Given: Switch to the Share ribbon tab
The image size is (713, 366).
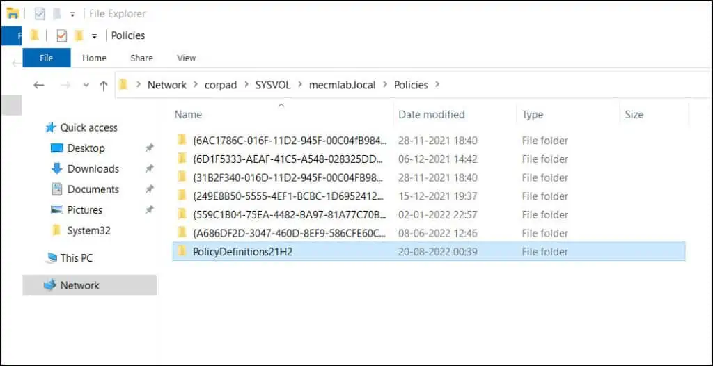Looking at the screenshot, I should click(141, 58).
